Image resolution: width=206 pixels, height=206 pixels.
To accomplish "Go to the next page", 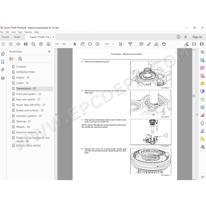I will pyautogui.click(x=49, y=44).
